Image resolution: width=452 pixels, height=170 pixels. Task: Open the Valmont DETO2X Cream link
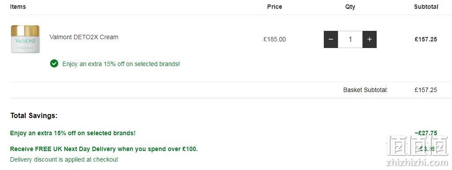(84, 37)
